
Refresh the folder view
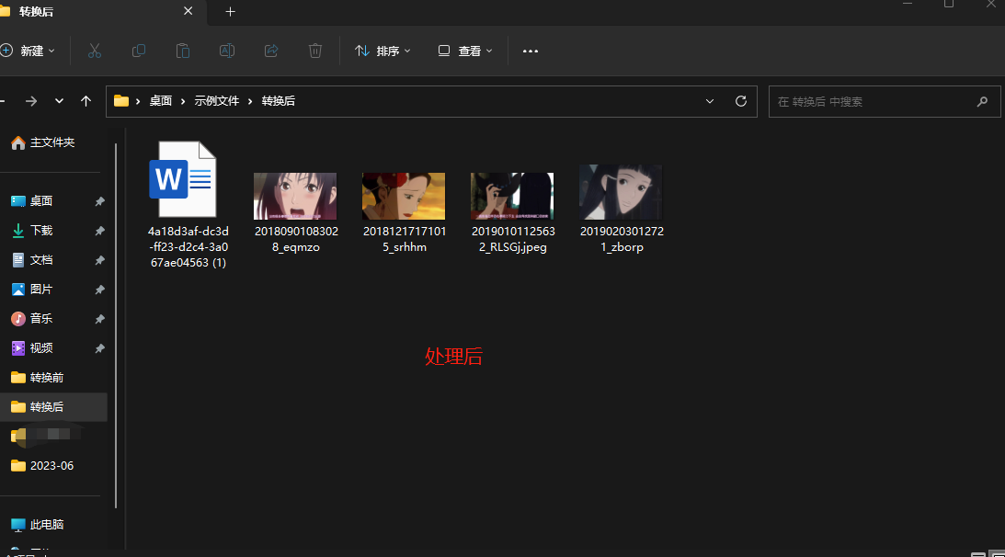(741, 101)
